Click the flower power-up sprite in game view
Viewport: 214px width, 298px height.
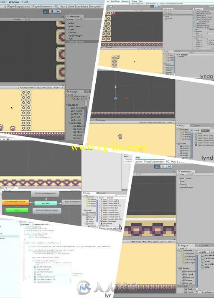[x=13, y=128]
